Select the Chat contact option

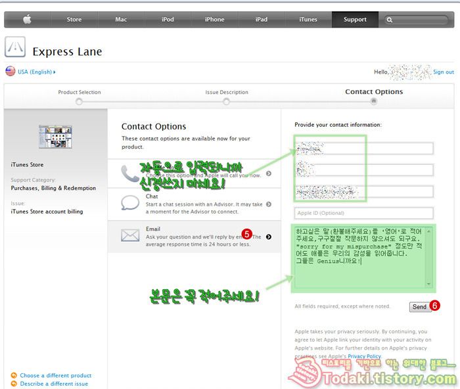click(195, 204)
